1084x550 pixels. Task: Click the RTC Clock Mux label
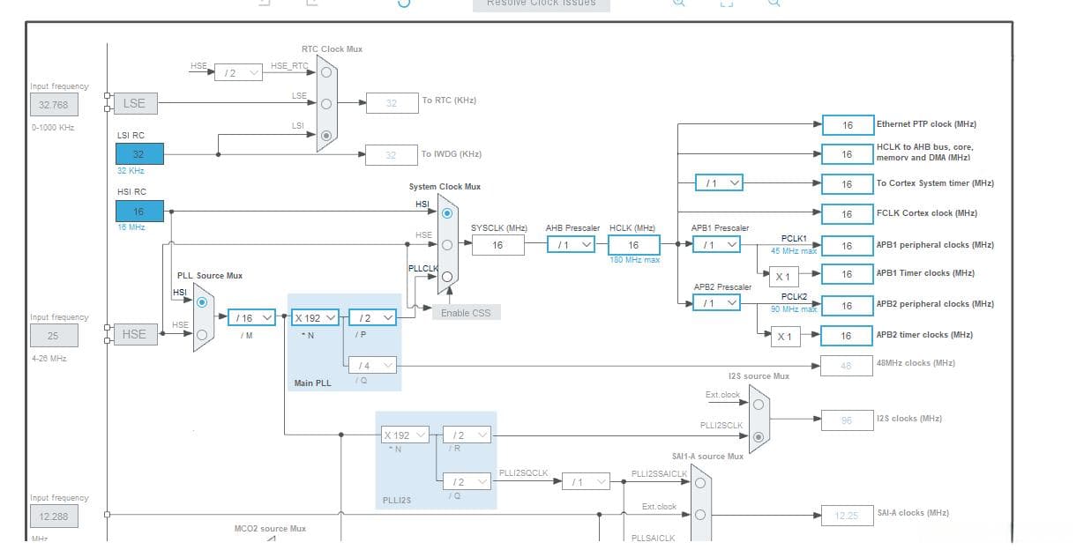point(332,49)
